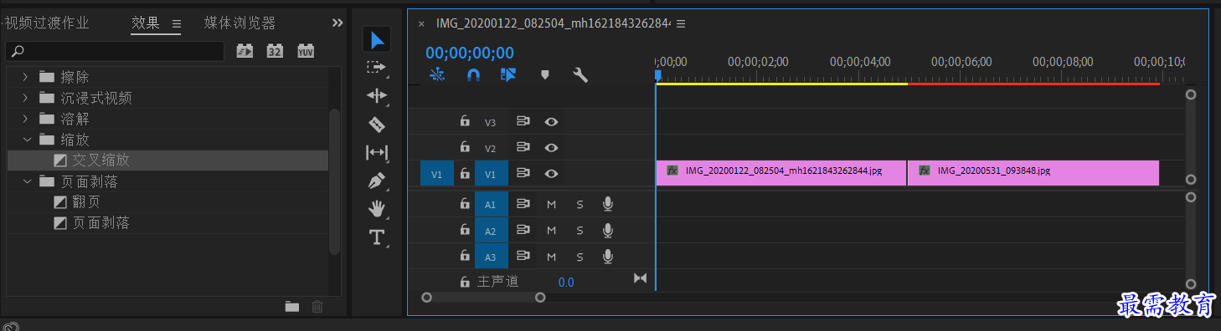
Task: Show hidden panel tabs overflow chevrons
Action: [337, 23]
